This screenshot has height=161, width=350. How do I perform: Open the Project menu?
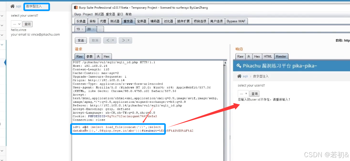click(88, 14)
